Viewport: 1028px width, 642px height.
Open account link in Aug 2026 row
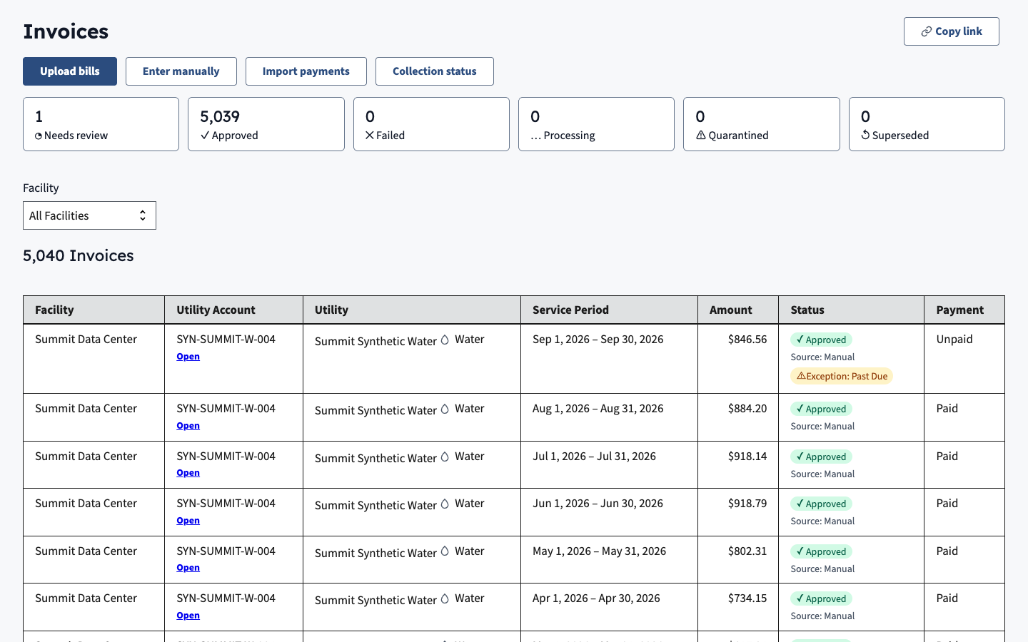(x=188, y=426)
